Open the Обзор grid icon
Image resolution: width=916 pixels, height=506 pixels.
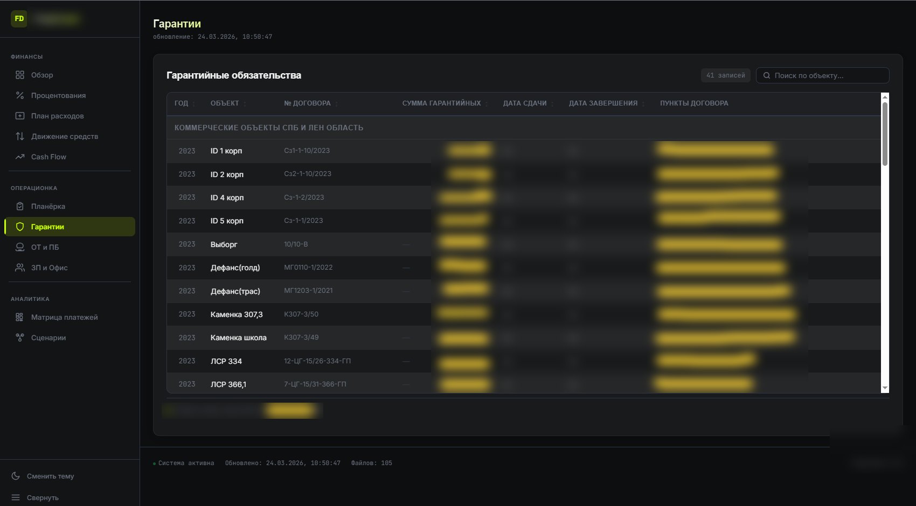pos(20,75)
